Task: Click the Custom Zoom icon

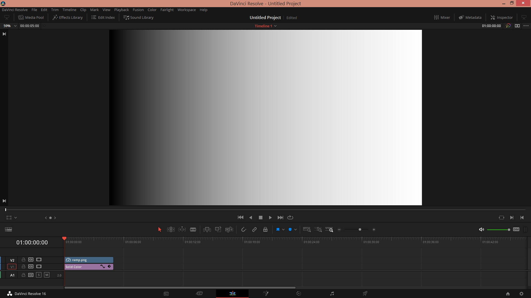Action: [x=329, y=230]
